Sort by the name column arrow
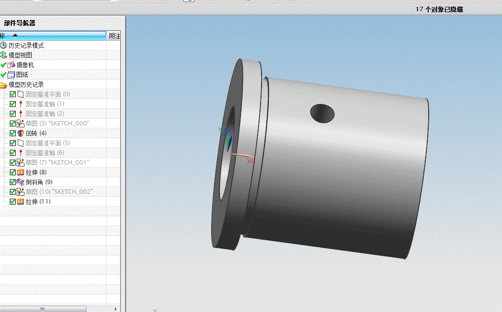Screen dimensions: 502x312 click(15, 36)
